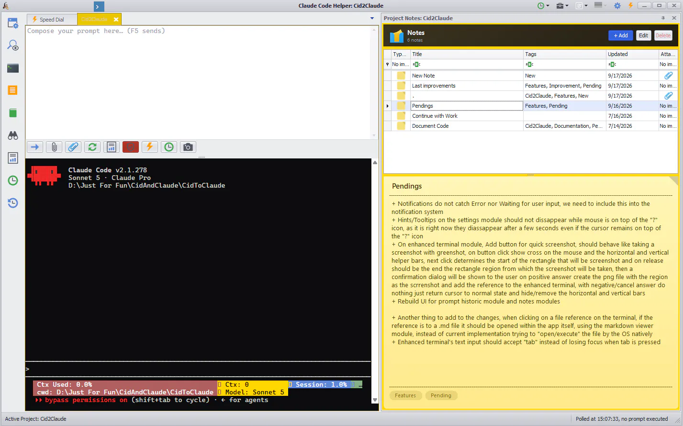
Task: Click the binoculars sidebar icon
Action: pyautogui.click(x=13, y=135)
